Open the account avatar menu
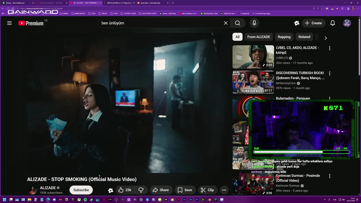The width and height of the screenshot is (361, 203). click(x=347, y=23)
